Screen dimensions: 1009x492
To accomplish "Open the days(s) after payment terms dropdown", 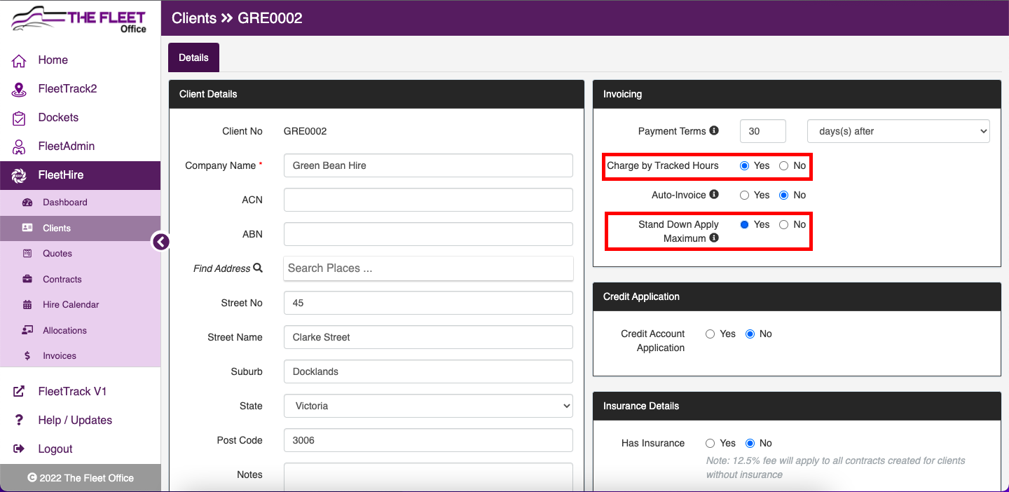I will tap(898, 131).
